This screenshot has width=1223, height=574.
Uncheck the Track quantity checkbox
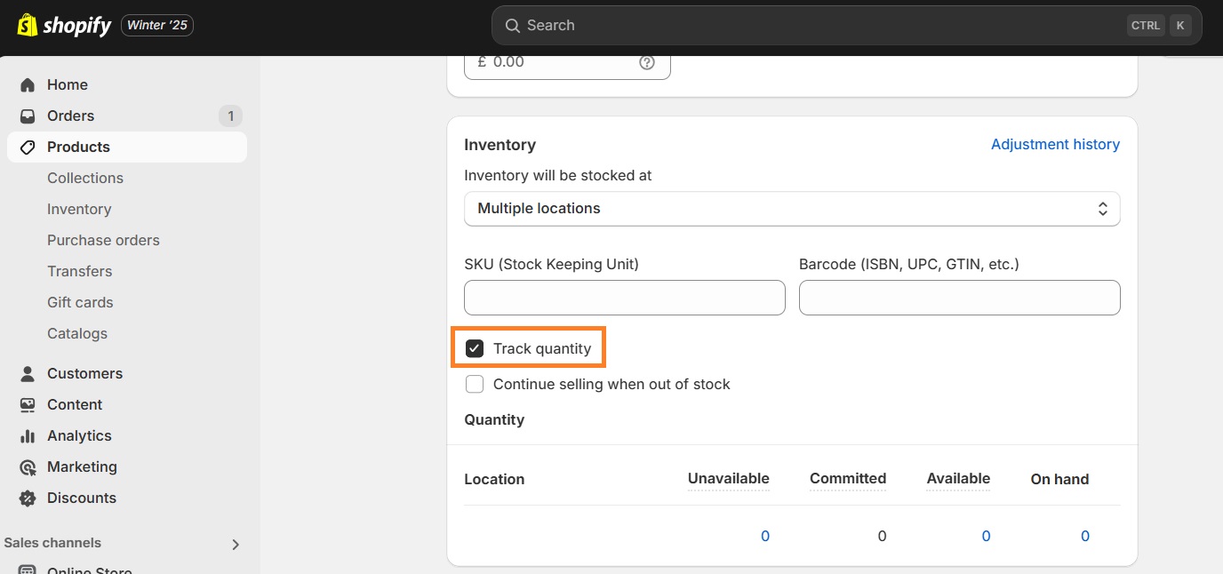475,348
